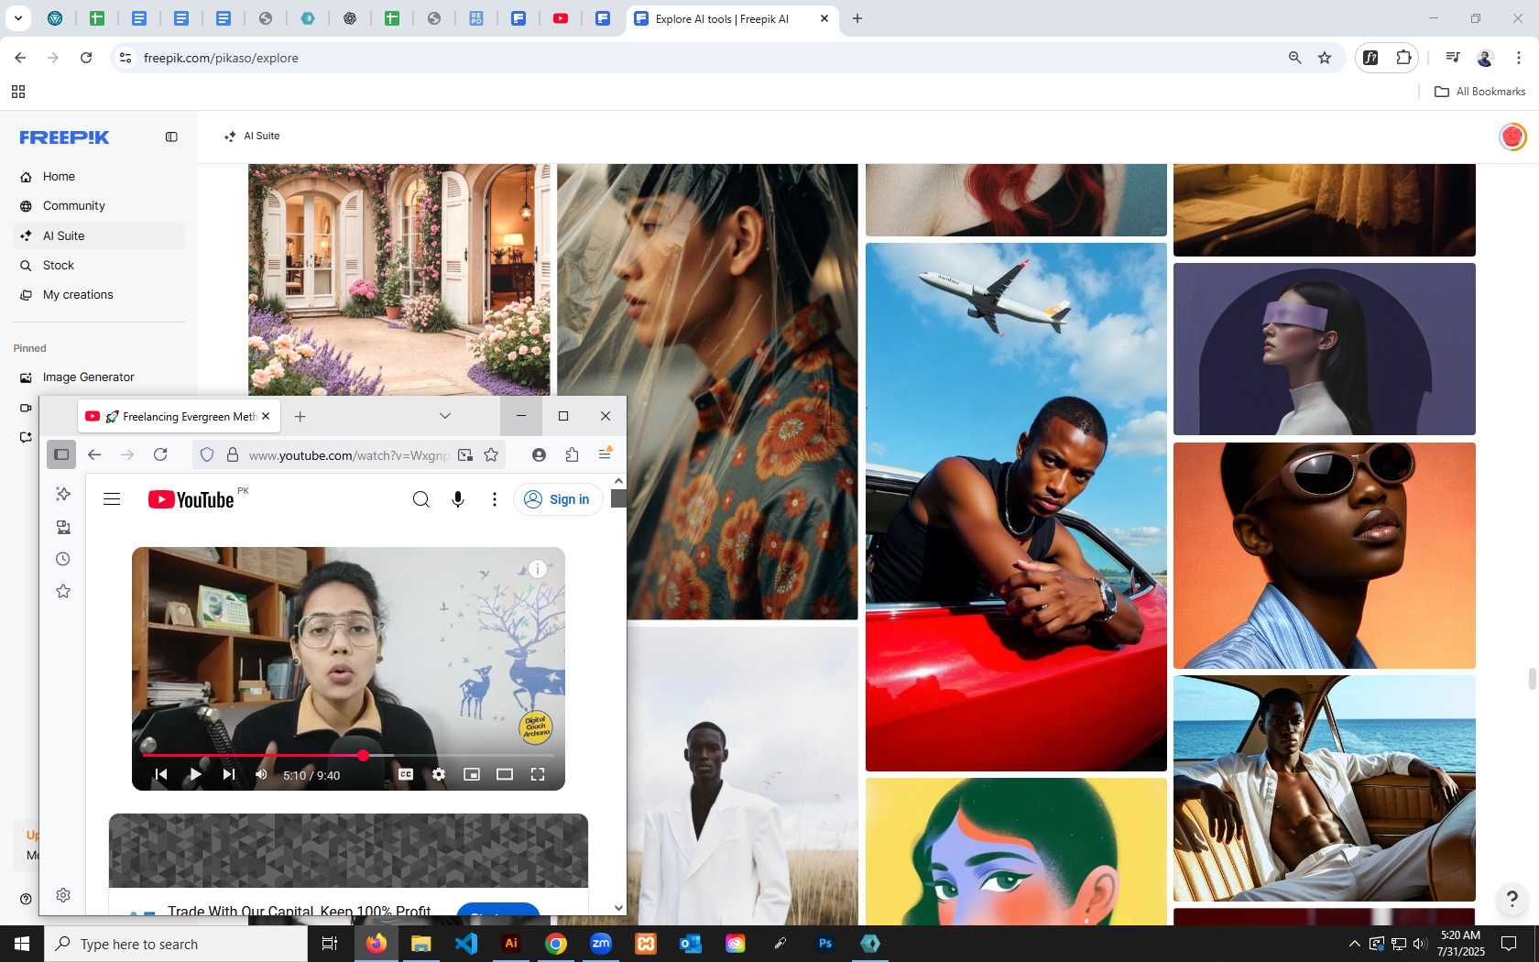Open Firefox sidebar bookmarks star icon
1539x962 pixels.
click(x=63, y=591)
